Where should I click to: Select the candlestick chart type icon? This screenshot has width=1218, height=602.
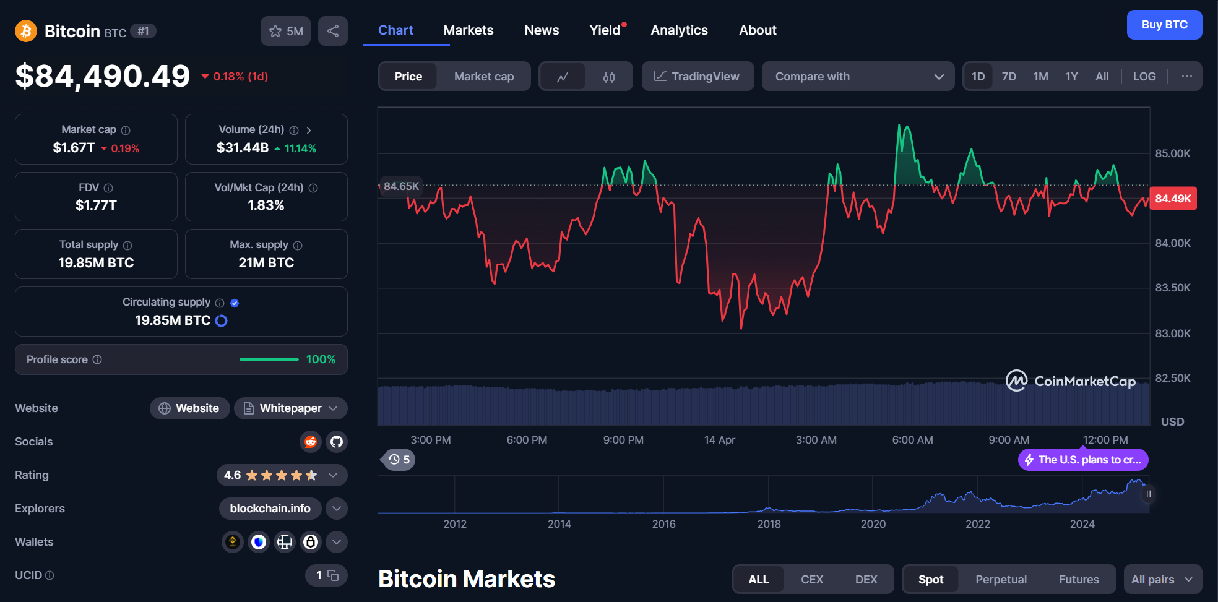tap(609, 76)
